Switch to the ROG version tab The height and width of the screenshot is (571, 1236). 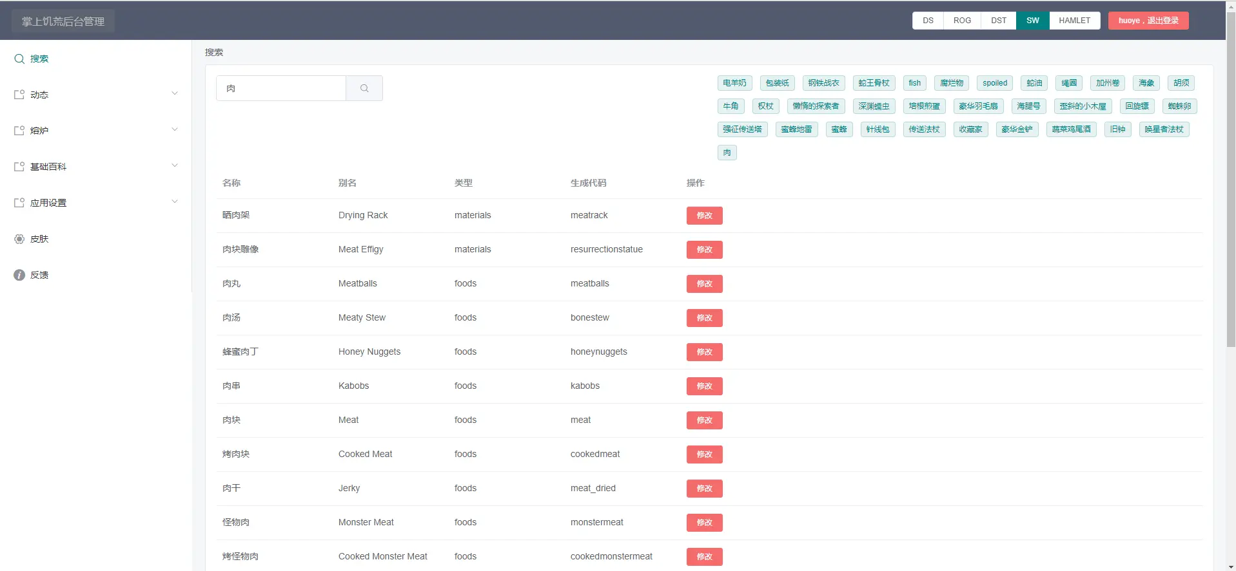pos(962,21)
